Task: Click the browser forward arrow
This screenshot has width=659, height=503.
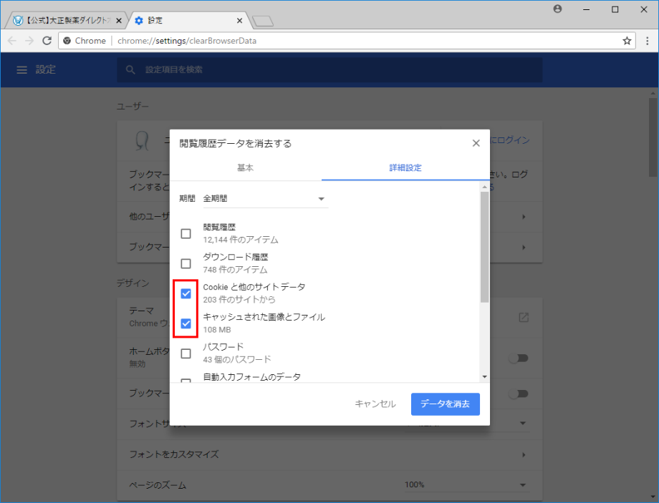Action: 29,41
